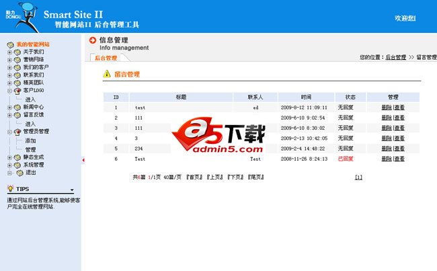View the message dated 2009-6-10 8:30:02
Screen dimensions: 437x271
tap(399, 128)
